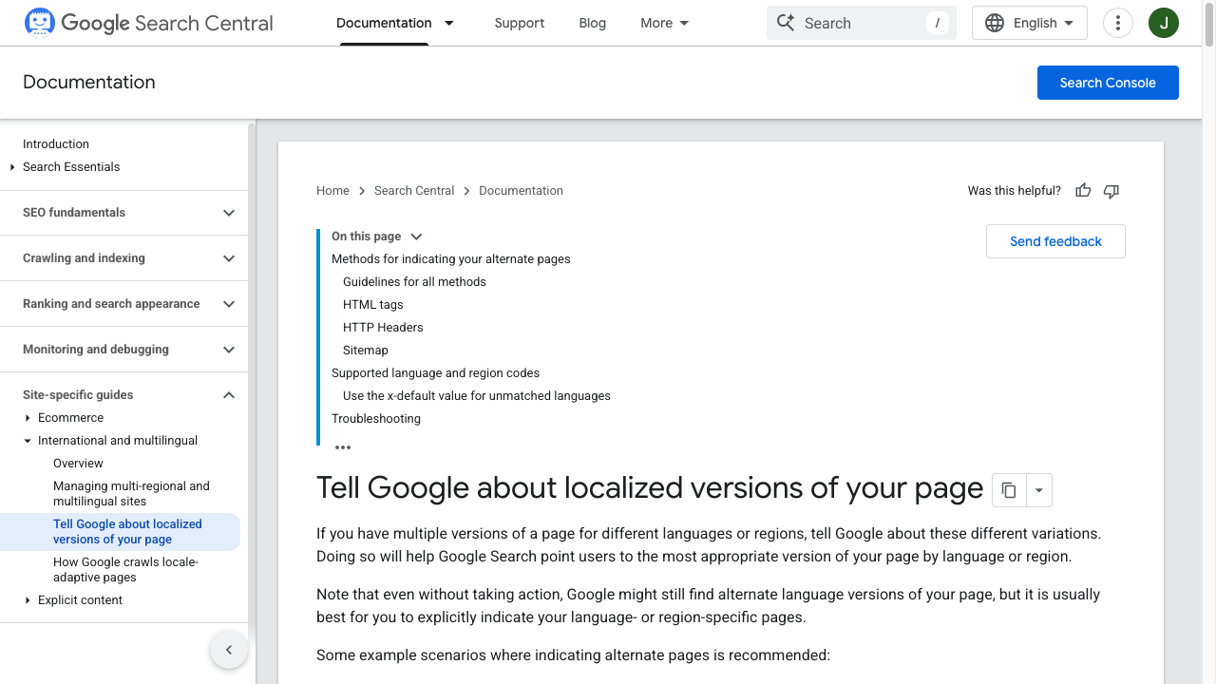Open the J account avatar

click(1164, 23)
